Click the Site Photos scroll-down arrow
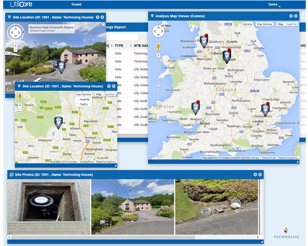Image resolution: width=308 pixels, height=246 pixels. [261, 233]
